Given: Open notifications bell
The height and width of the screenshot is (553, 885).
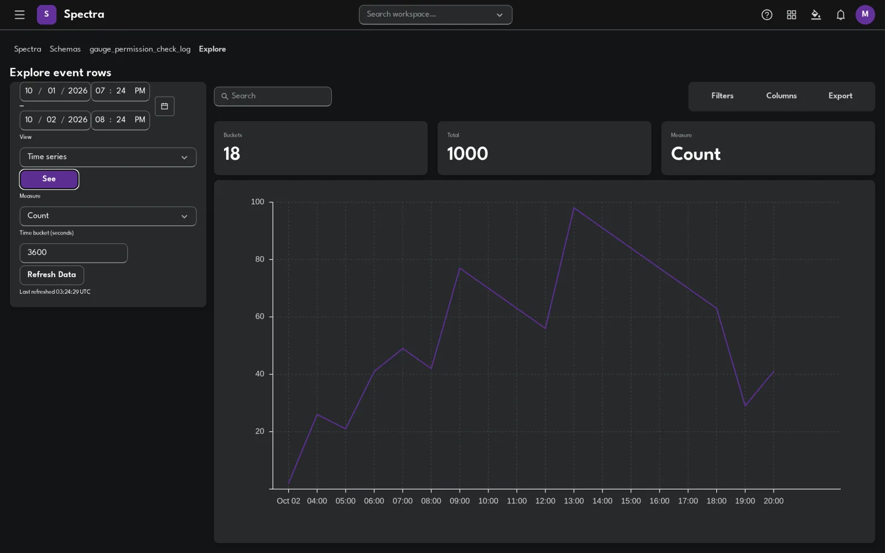Looking at the screenshot, I should pos(841,15).
